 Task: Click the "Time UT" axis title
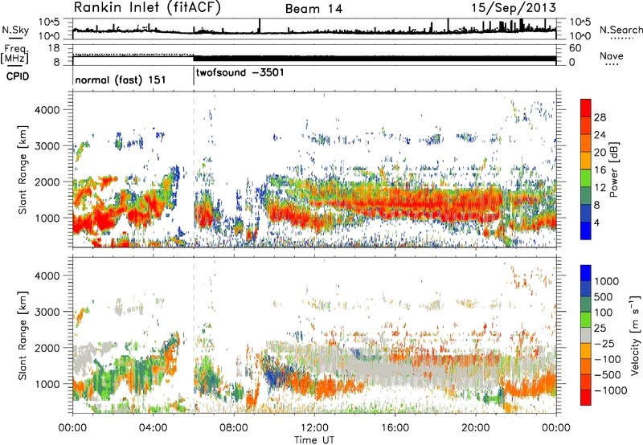tap(314, 440)
